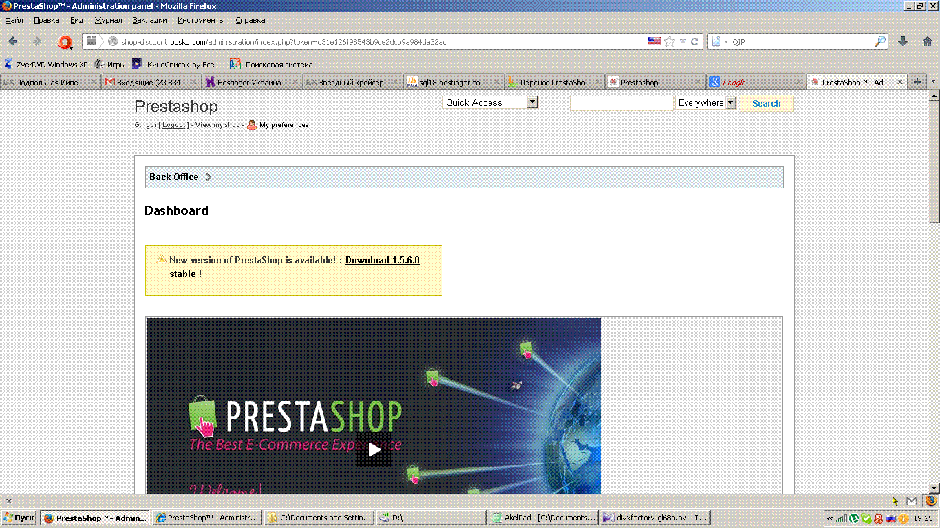Click the page vertical scrollbar thumb
The height and width of the screenshot is (528, 940).
tap(934, 163)
